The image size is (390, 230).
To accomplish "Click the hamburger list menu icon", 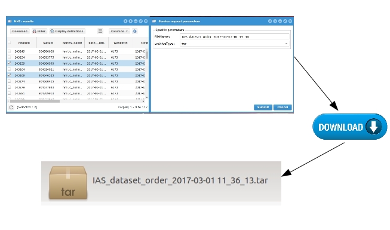I will pos(100,31).
